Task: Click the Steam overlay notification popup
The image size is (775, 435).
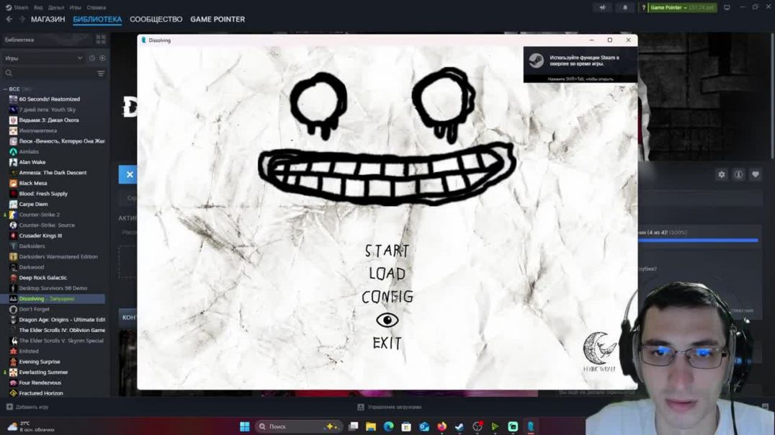Action: [581, 64]
